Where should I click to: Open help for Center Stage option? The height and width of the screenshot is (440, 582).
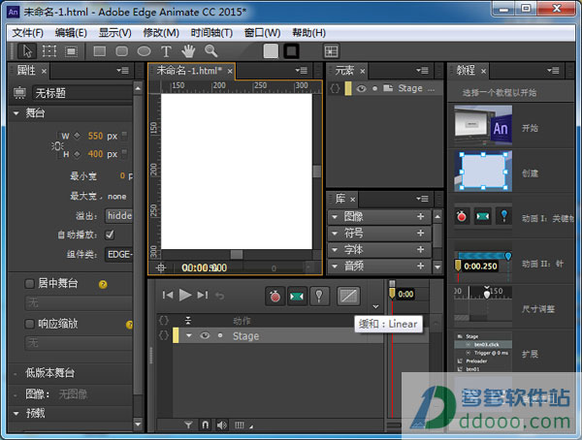click(x=103, y=285)
